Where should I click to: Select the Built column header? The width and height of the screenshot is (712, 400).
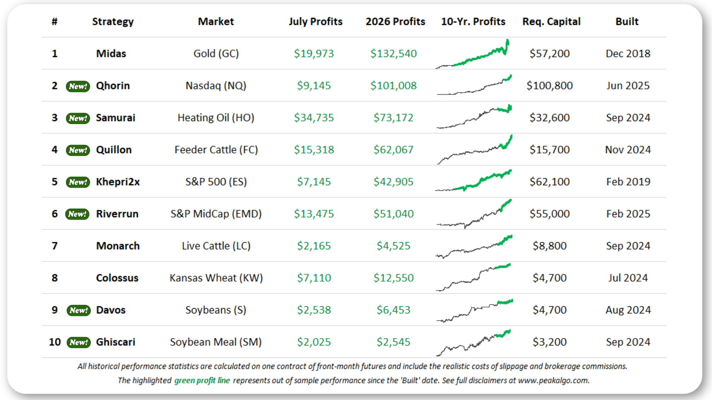pyautogui.click(x=627, y=21)
